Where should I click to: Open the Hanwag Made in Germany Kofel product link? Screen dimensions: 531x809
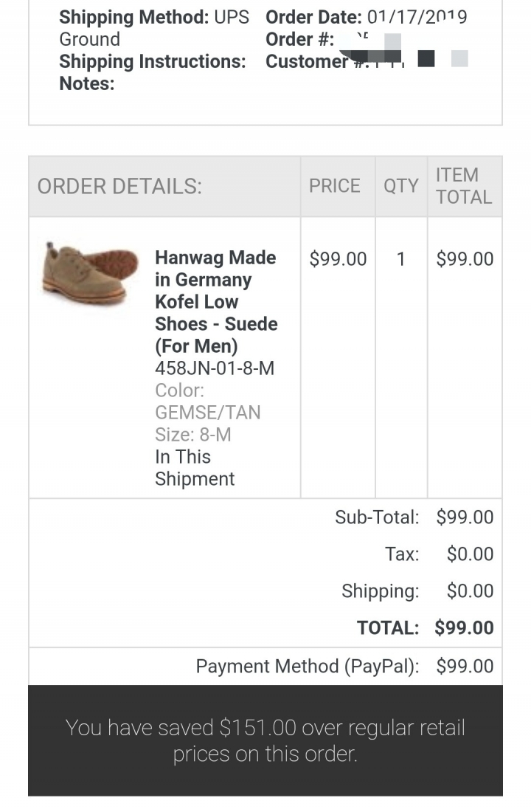coord(216,301)
